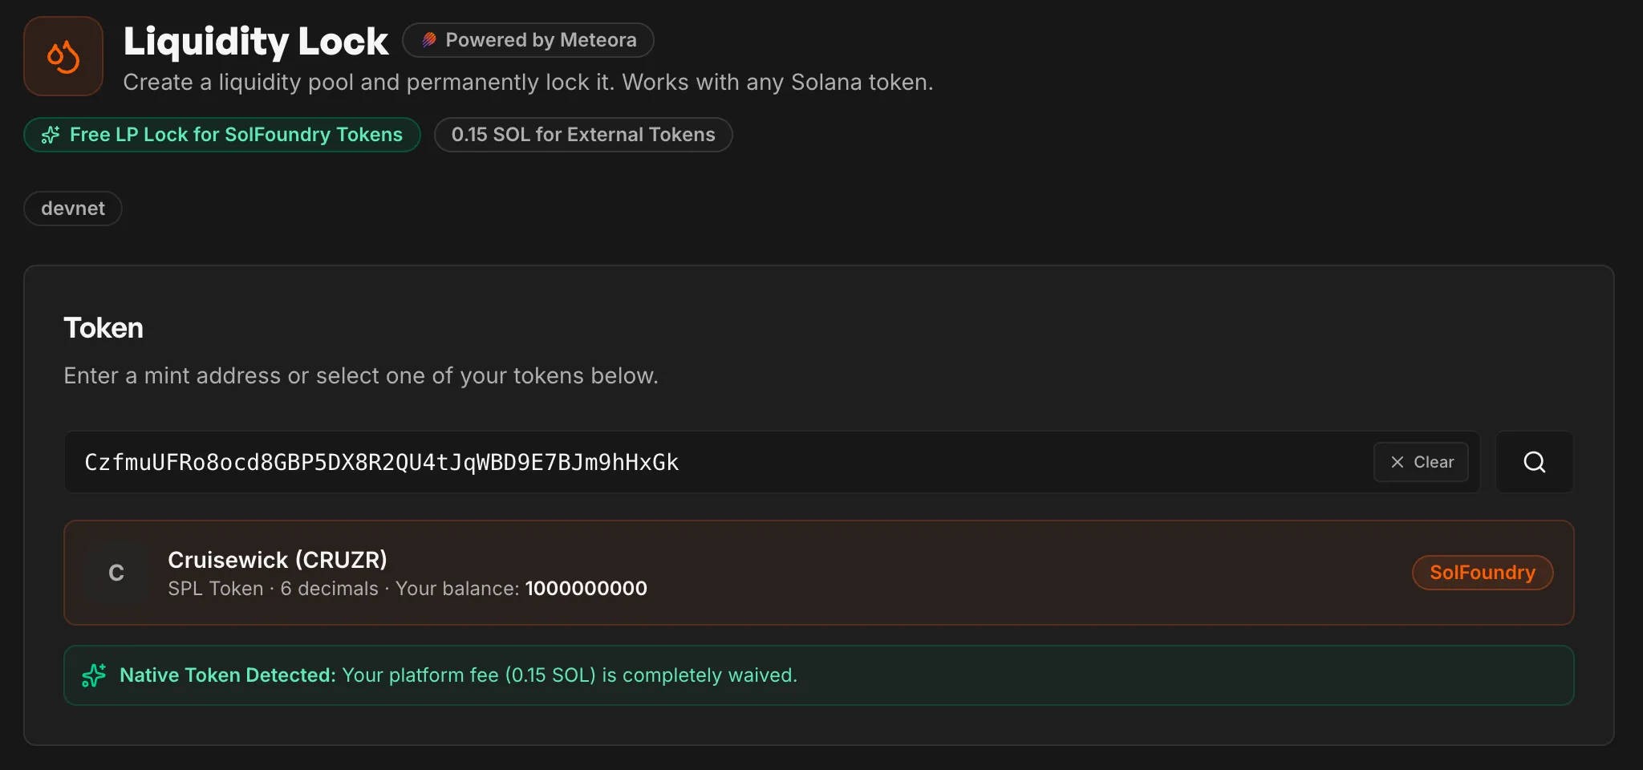This screenshot has height=770, width=1643.
Task: Click the magnifying glass search button
Action: click(x=1534, y=462)
